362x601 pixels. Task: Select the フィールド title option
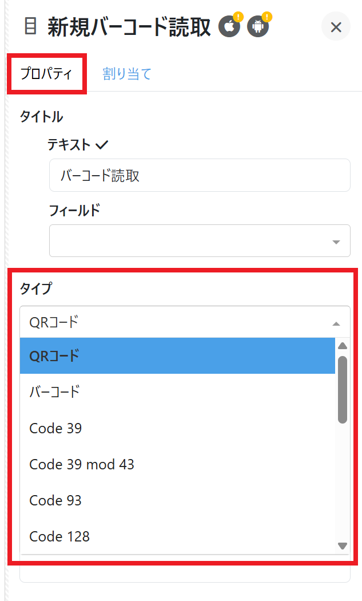[x=74, y=210]
